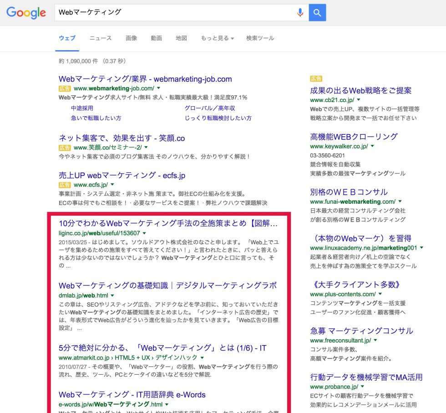Viewport: 446px width, 413px height.
Task: Open the グローバル／高年収 sitelink
Action: (210, 108)
